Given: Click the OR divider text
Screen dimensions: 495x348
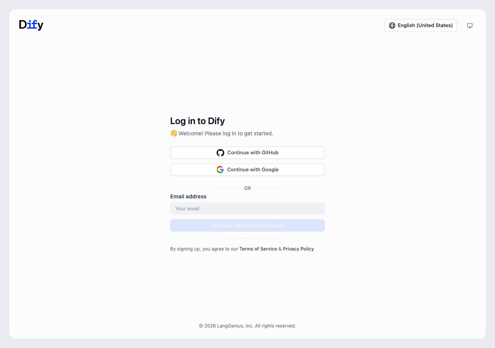Looking at the screenshot, I should point(247,188).
